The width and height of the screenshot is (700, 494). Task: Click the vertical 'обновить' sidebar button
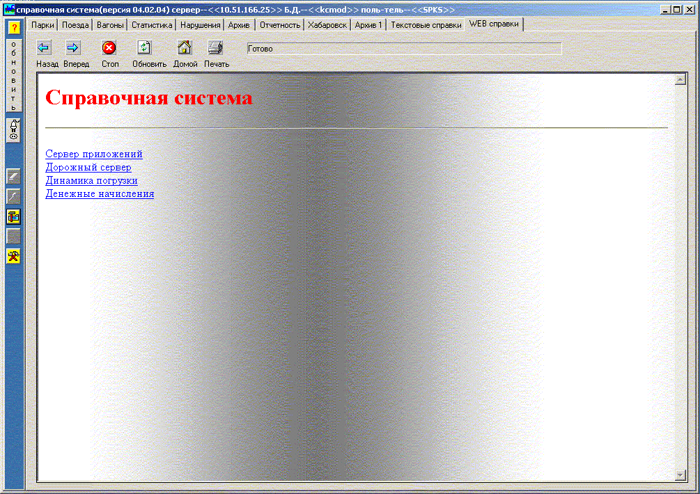14,76
